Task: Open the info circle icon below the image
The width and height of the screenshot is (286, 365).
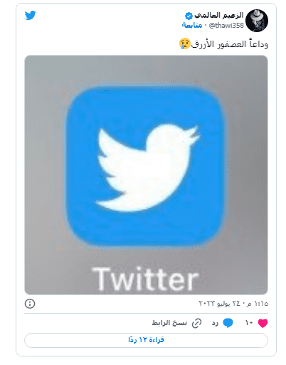Action: (x=30, y=304)
